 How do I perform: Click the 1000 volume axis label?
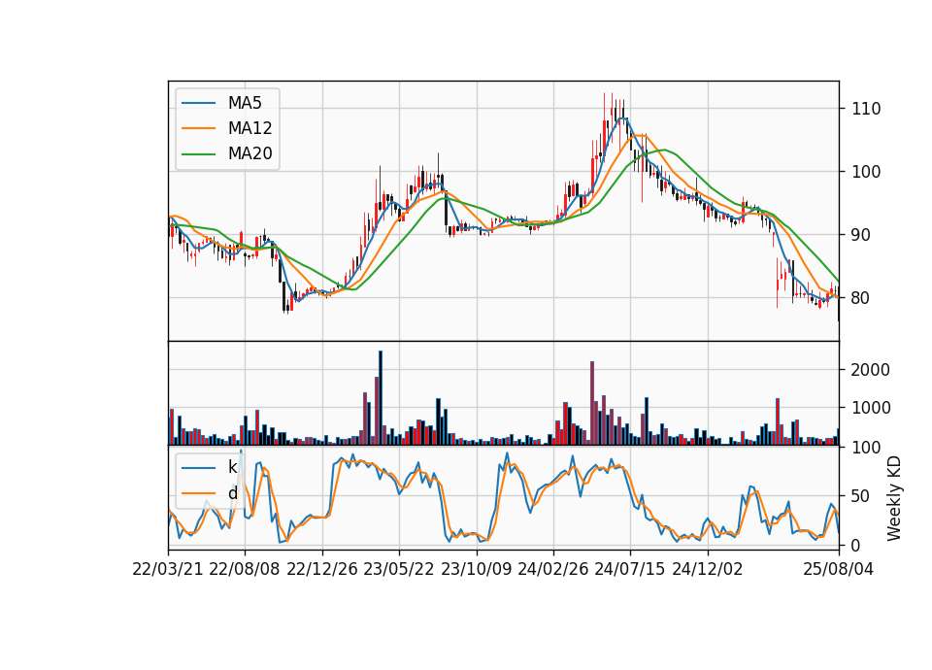point(871,408)
